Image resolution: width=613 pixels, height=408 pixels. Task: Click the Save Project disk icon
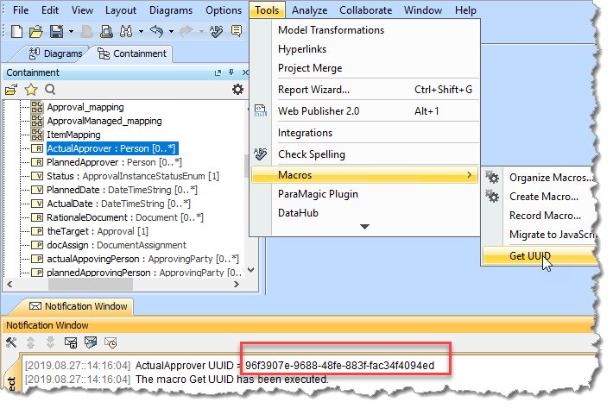pyautogui.click(x=54, y=32)
